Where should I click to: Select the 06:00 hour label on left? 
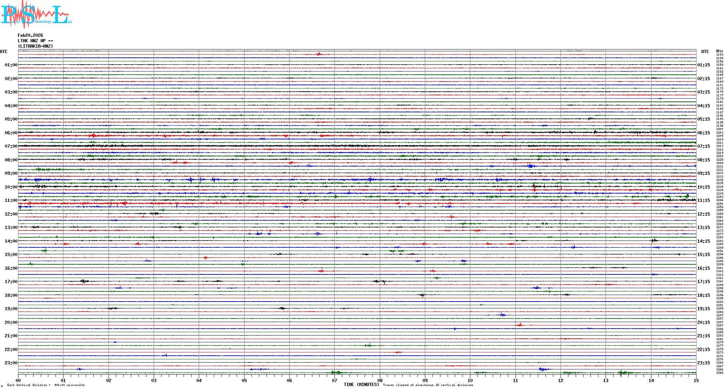pyautogui.click(x=11, y=133)
